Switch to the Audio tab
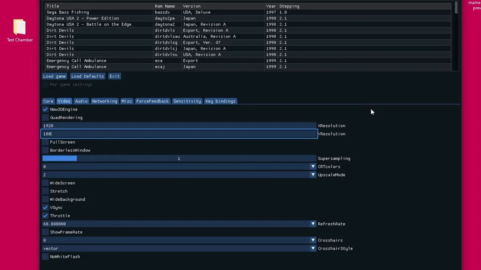 click(81, 101)
